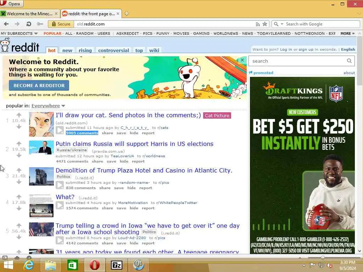Upvote the Putin claims Russia post
The width and height of the screenshot is (363, 272).
coord(19,143)
